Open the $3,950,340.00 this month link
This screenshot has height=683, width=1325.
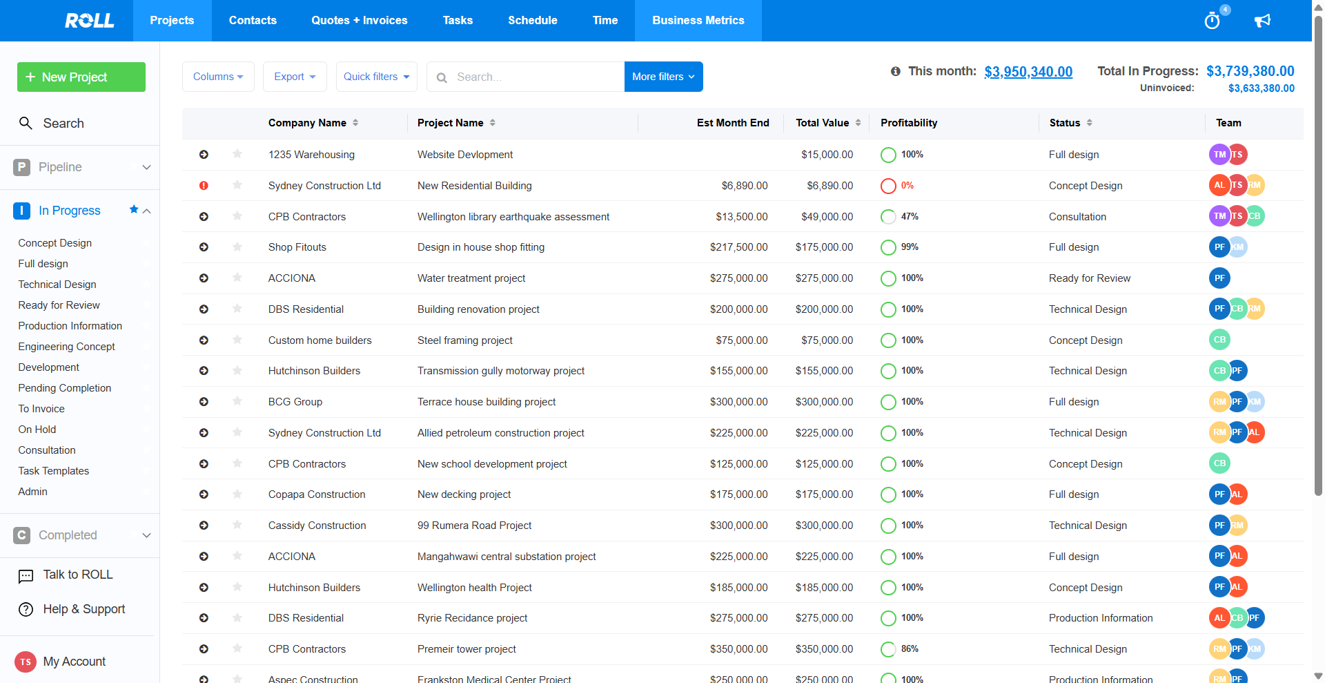tap(1028, 72)
